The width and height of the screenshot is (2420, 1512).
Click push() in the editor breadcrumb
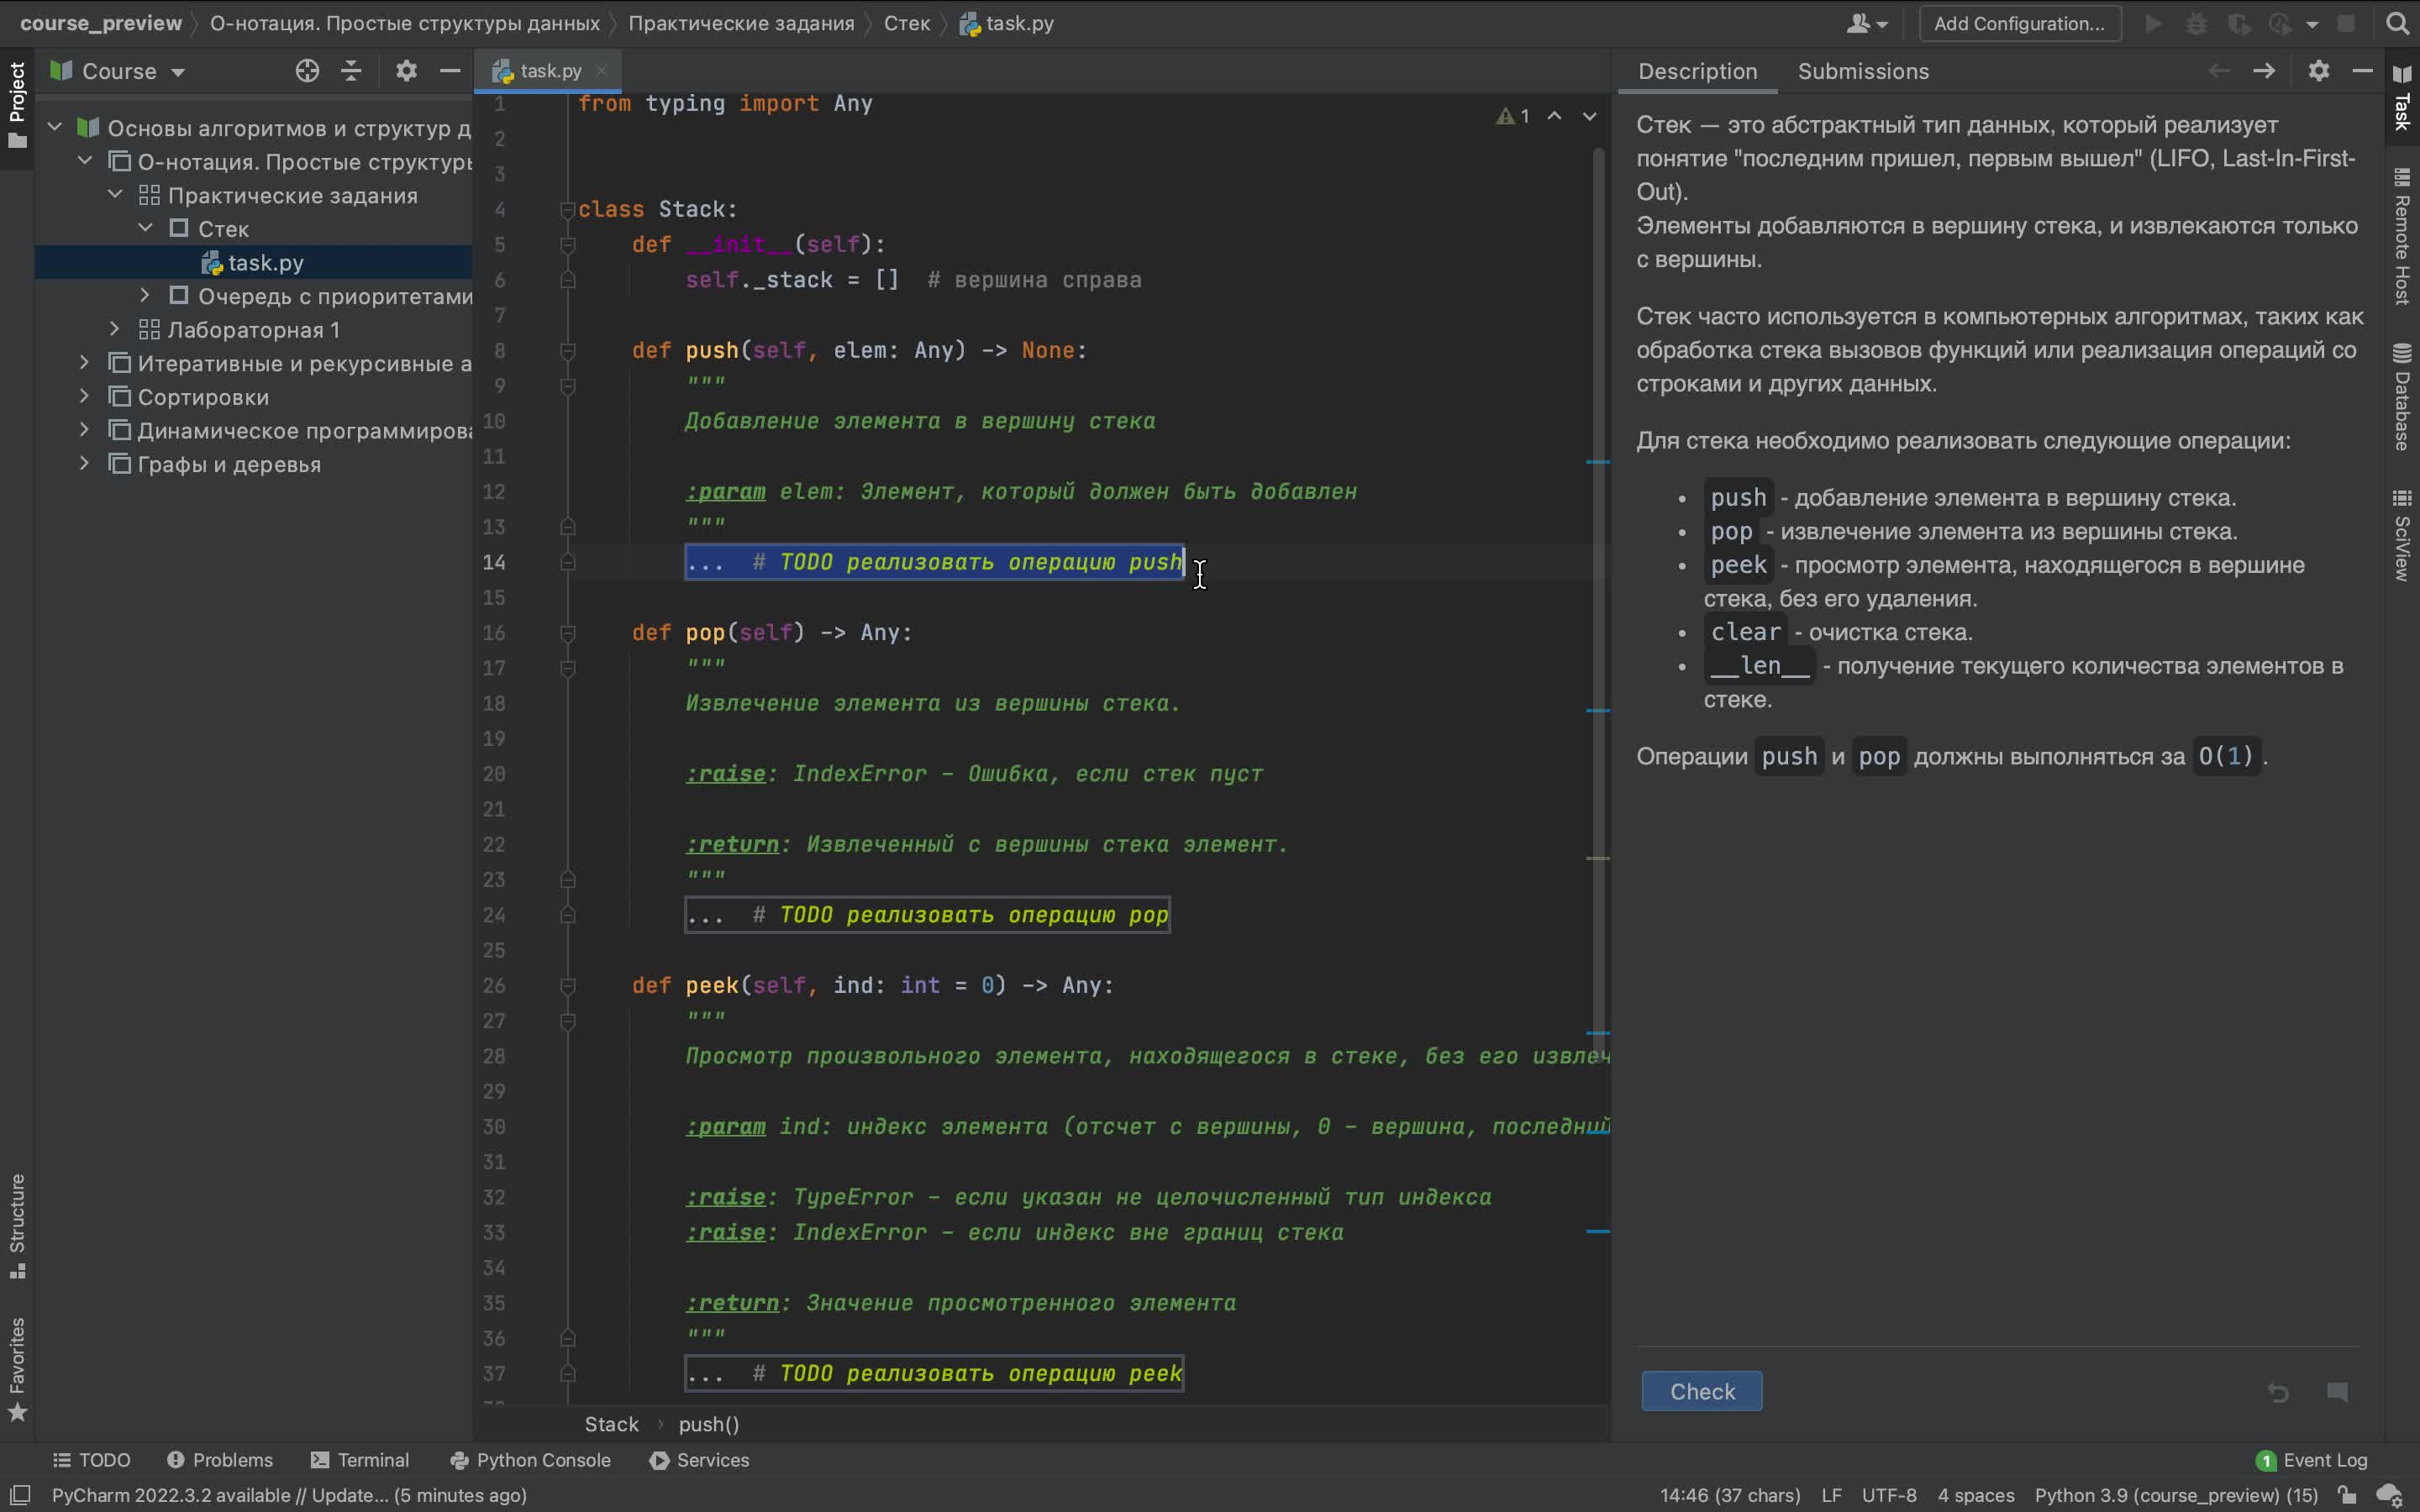pos(708,1424)
